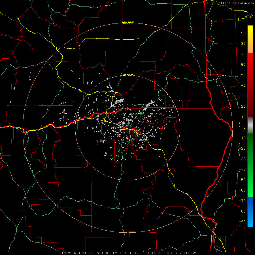
Task: Click the 50 NMI range ring label
Action: tap(127, 75)
